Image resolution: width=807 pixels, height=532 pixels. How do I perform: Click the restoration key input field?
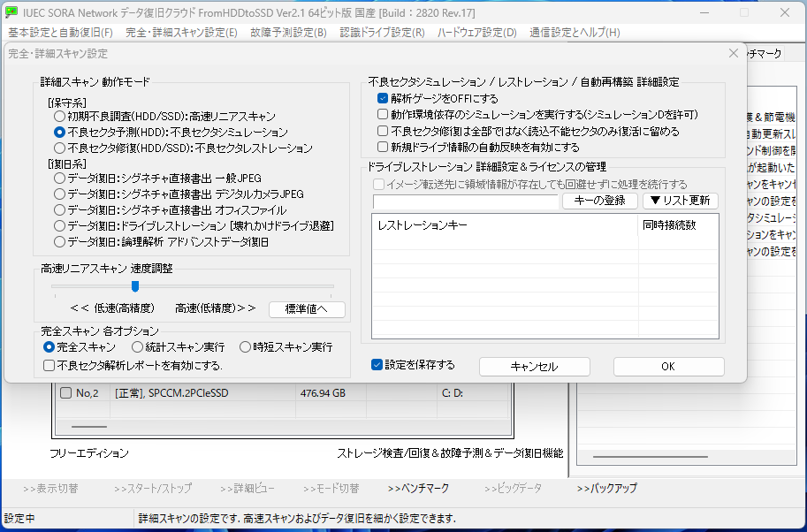click(466, 201)
